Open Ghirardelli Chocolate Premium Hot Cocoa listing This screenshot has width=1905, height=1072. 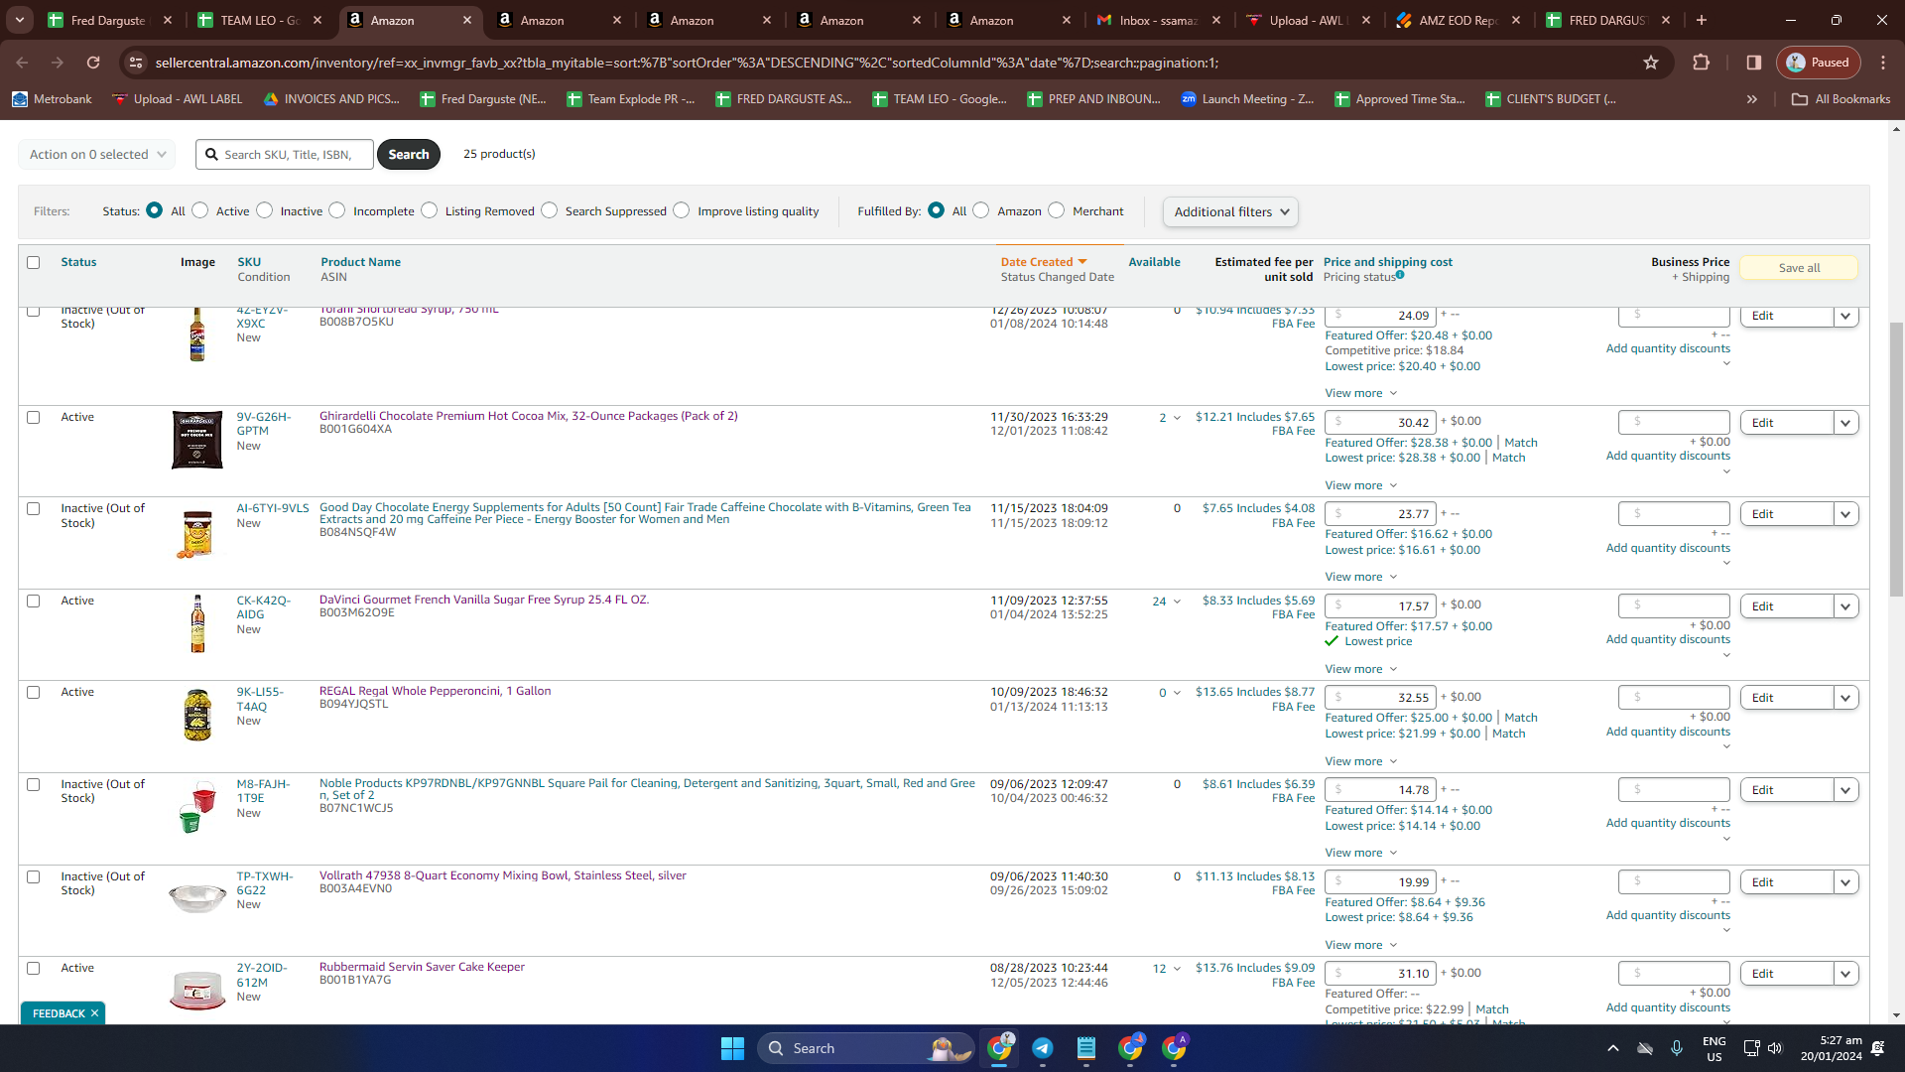pos(529,416)
